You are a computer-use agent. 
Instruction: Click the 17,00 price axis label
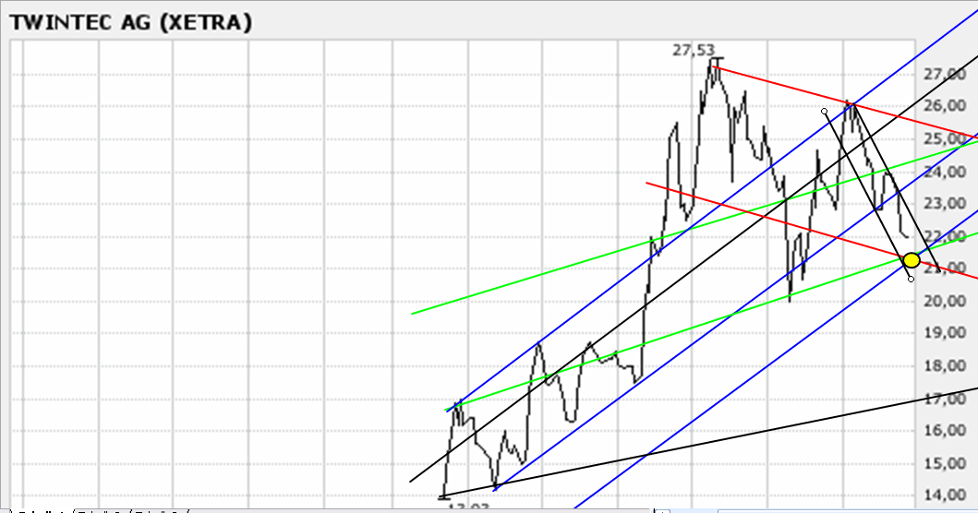[945, 399]
